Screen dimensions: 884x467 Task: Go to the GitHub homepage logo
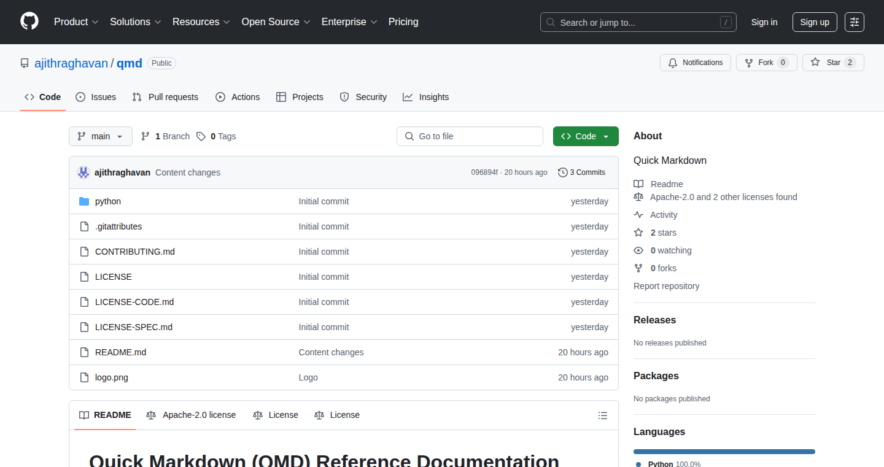point(29,21)
